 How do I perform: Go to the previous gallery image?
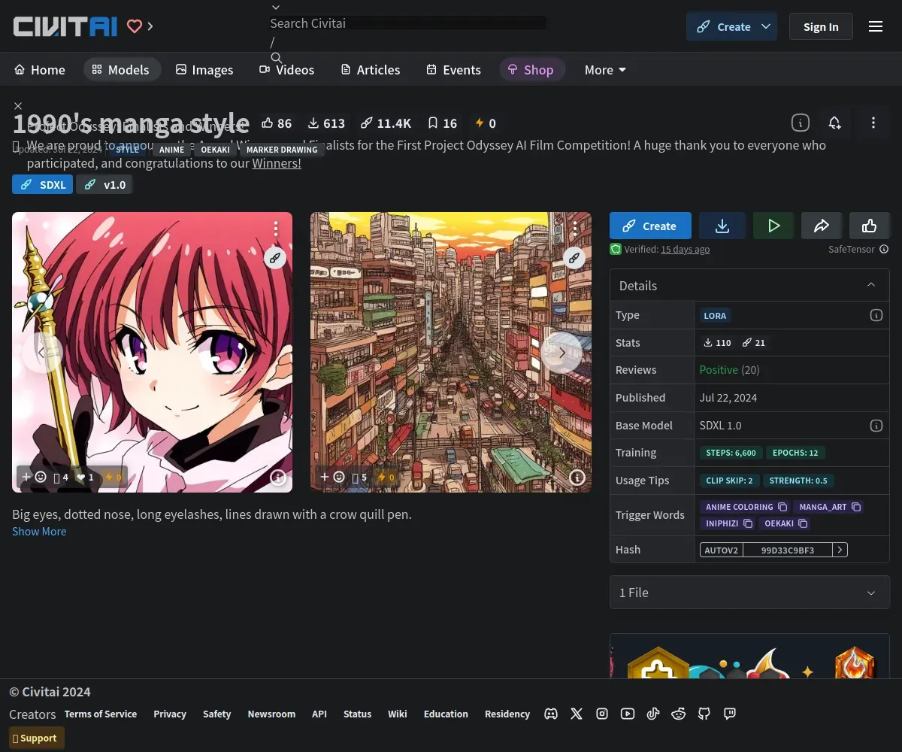click(42, 353)
